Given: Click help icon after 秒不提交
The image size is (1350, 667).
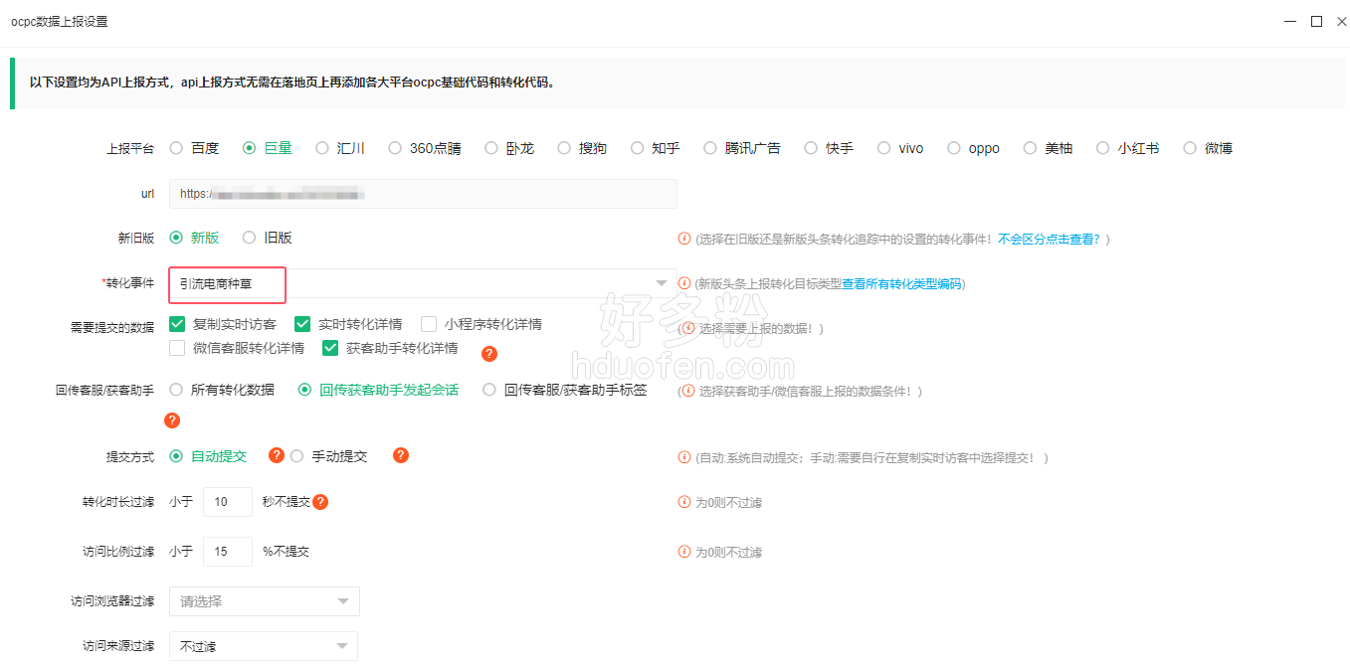Looking at the screenshot, I should pos(320,502).
